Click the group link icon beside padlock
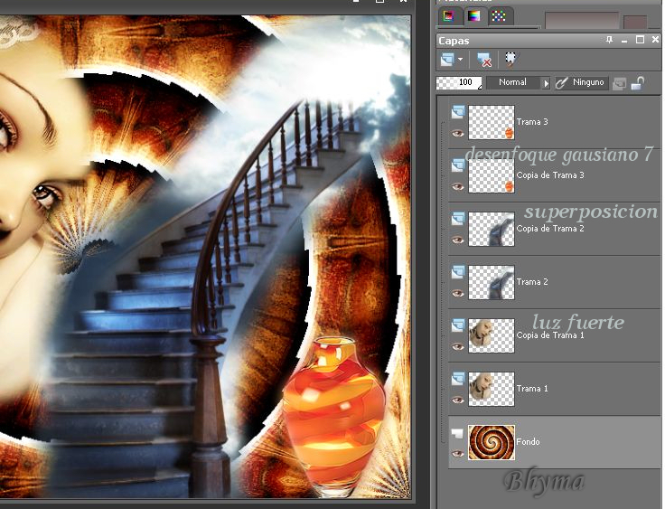Image resolution: width=665 pixels, height=509 pixels. 619,83
